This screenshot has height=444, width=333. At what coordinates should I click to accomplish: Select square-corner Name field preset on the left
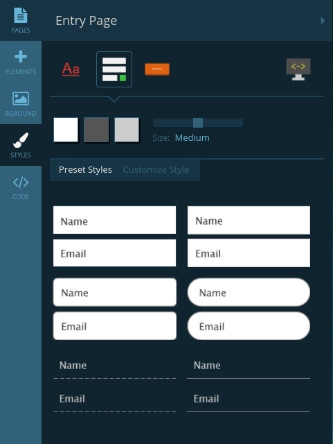114,220
